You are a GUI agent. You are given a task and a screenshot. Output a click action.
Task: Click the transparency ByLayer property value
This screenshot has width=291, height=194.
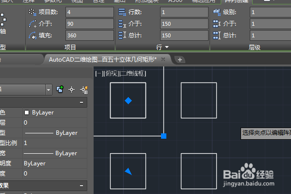pyautogui.click(x=55, y=163)
